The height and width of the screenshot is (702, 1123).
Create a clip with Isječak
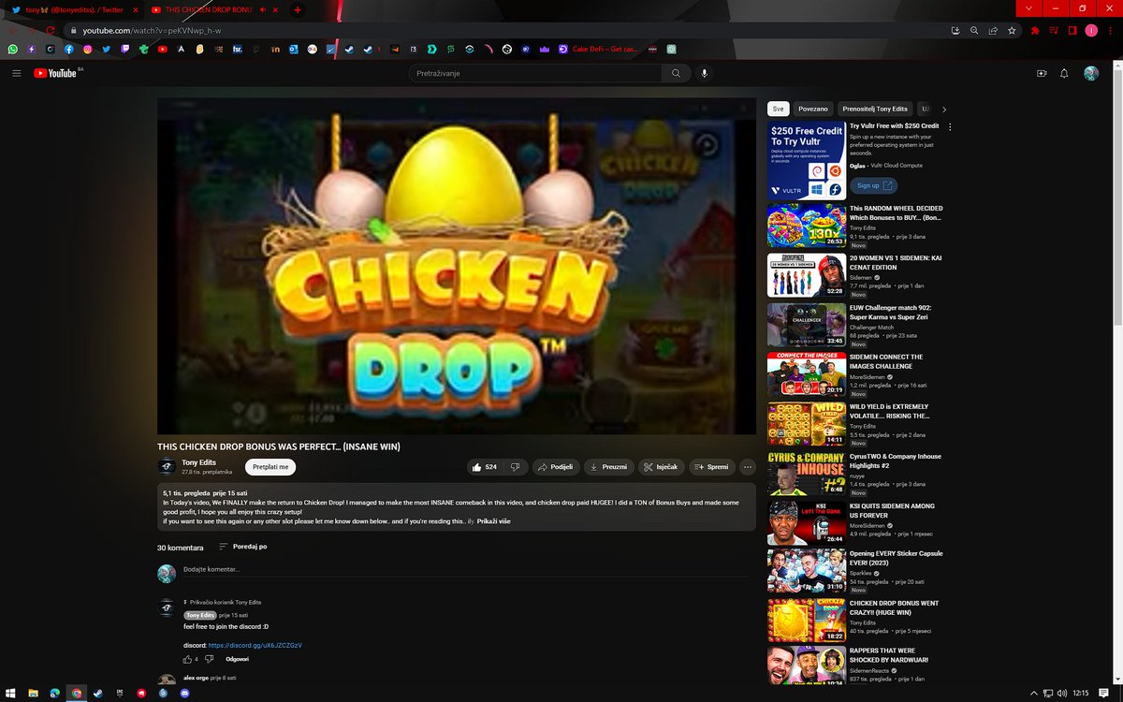pyautogui.click(x=661, y=466)
